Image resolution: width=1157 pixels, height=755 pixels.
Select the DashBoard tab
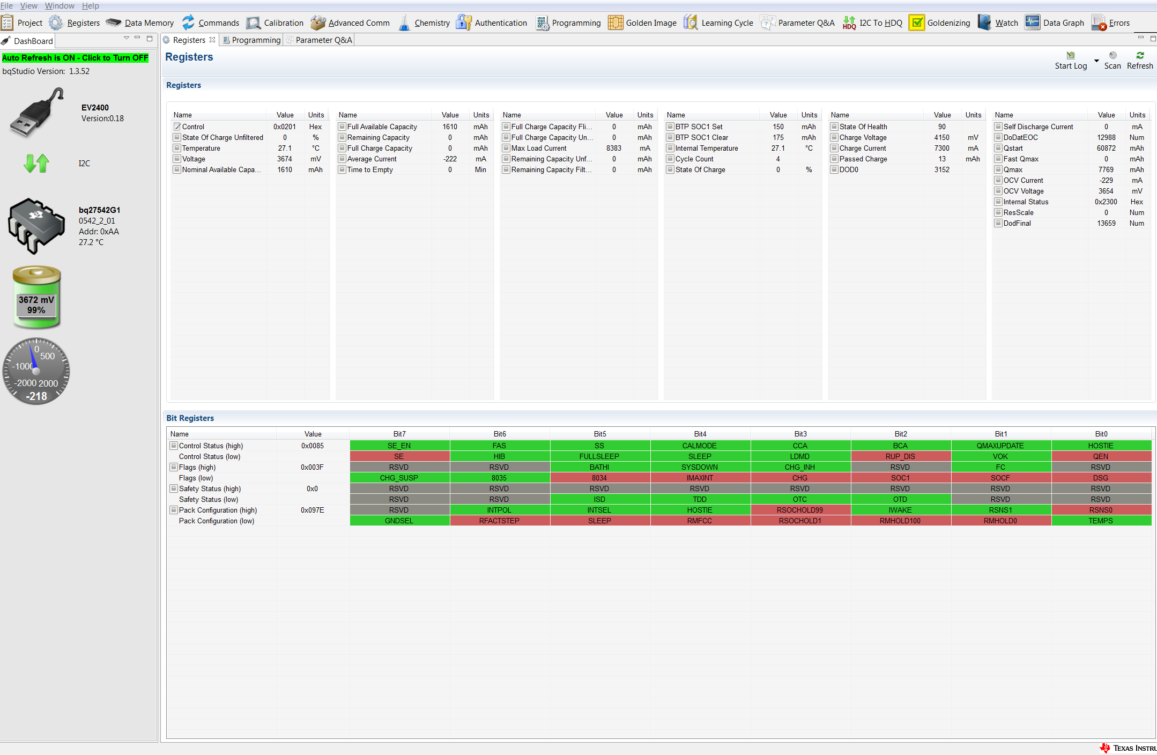coord(28,41)
